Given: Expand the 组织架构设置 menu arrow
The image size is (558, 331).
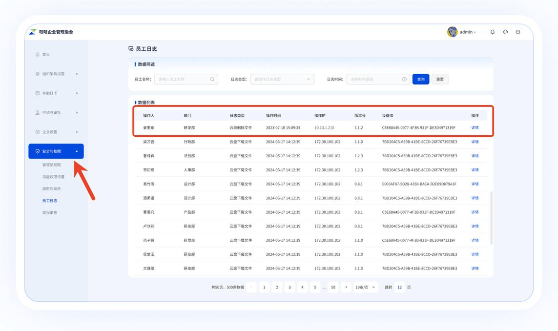Looking at the screenshot, I should 77,74.
